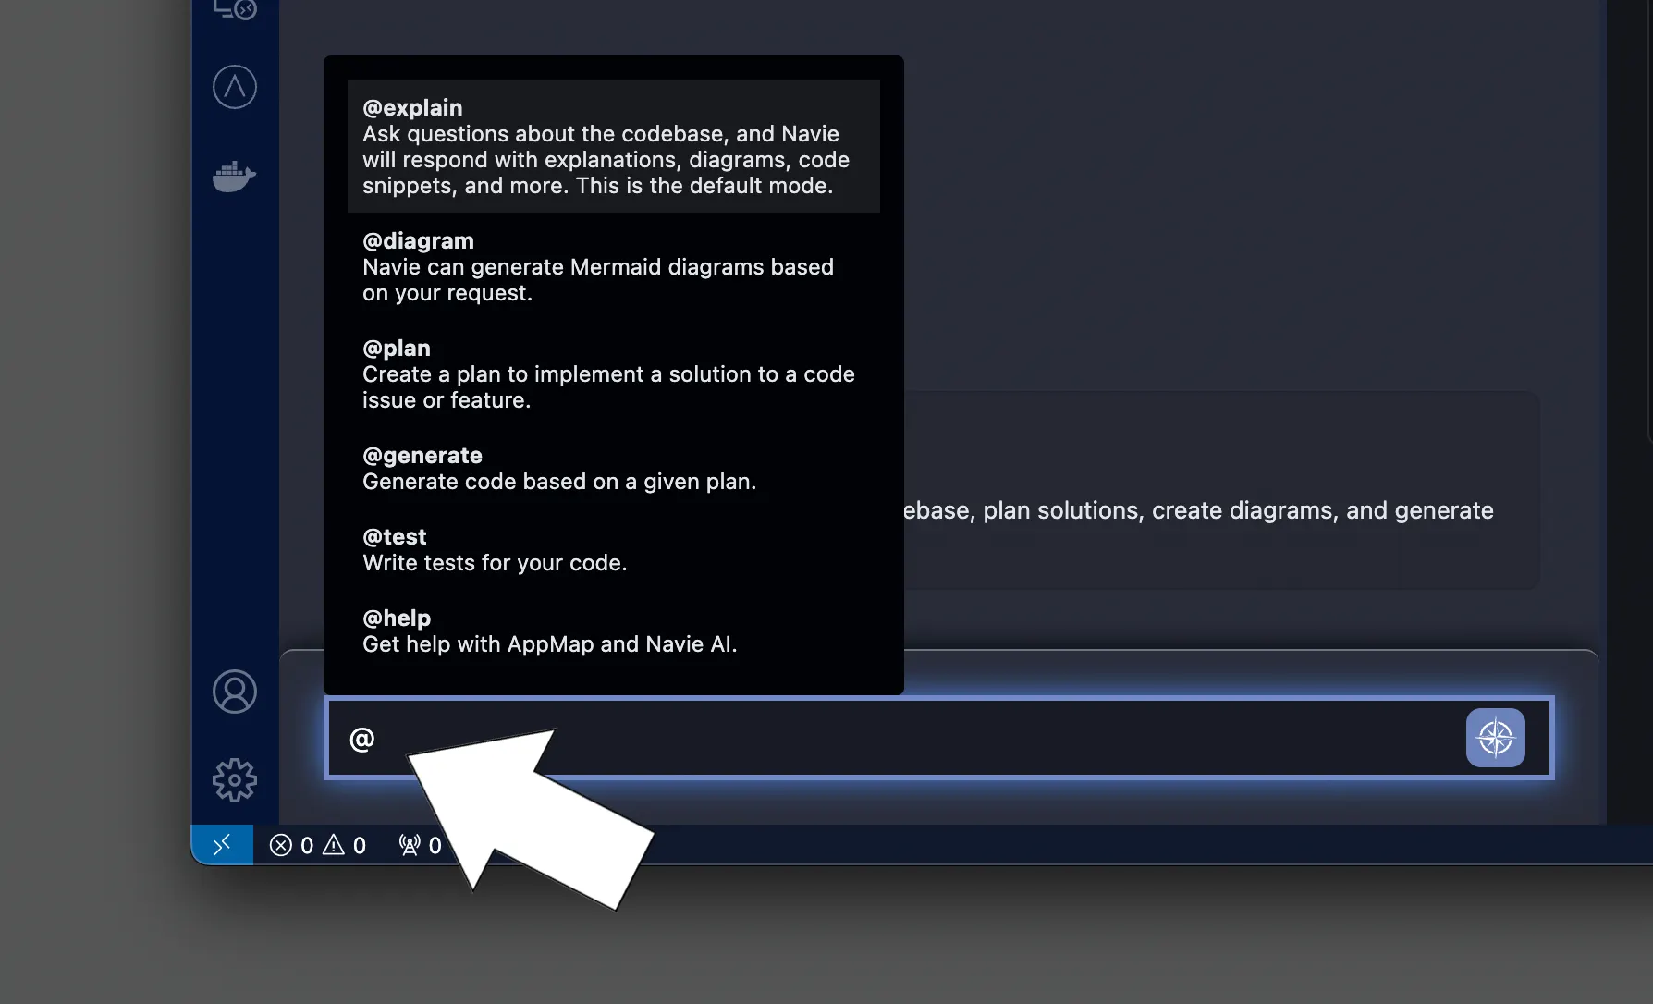1653x1004 pixels.
Task: Click the ports broadcast icon in status bar
Action: (x=420, y=845)
